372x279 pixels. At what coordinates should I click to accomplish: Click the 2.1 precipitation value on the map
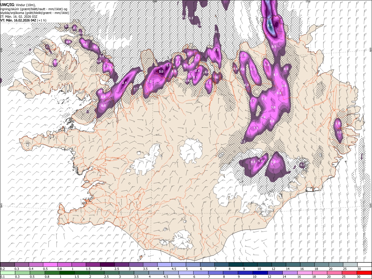coord(195,78)
